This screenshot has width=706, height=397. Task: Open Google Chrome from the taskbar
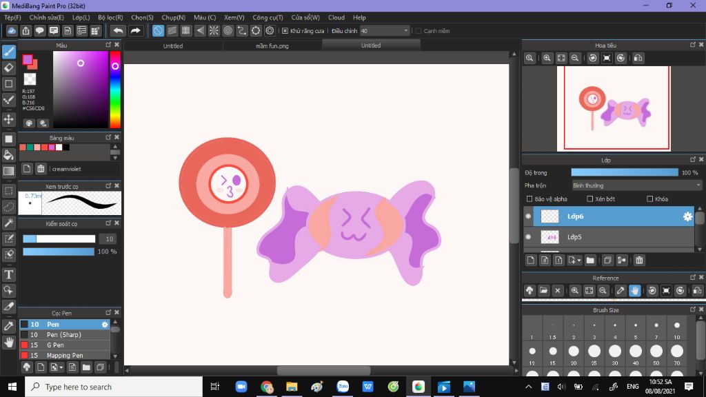pyautogui.click(x=267, y=387)
